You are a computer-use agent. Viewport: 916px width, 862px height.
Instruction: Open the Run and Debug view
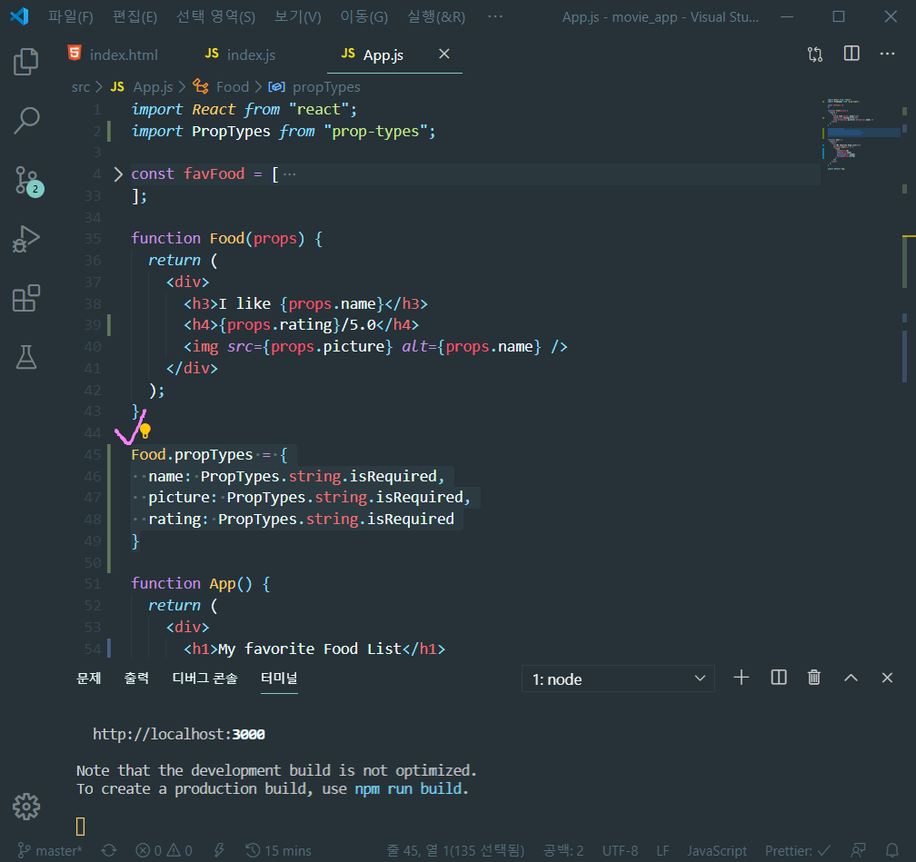coord(25,239)
